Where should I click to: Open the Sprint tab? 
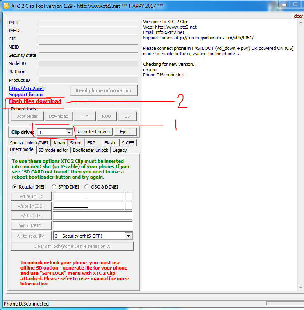point(76,143)
